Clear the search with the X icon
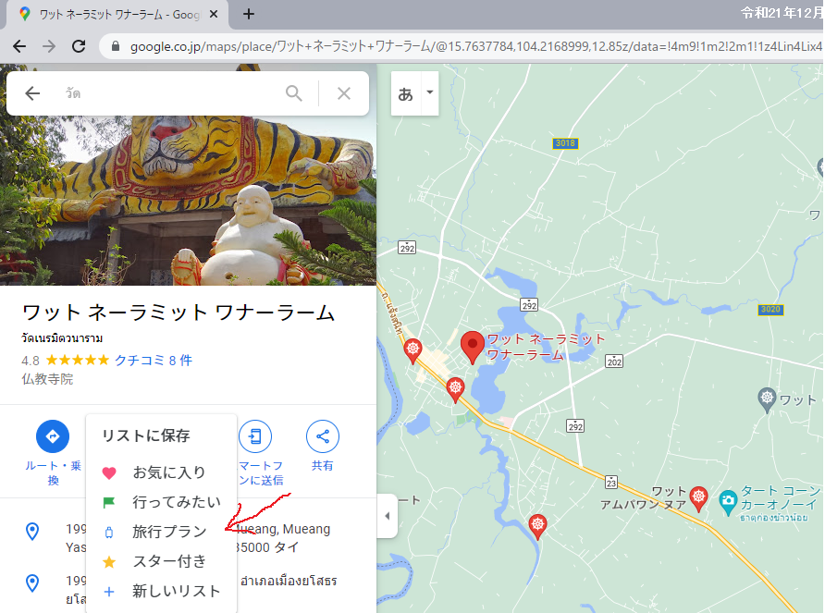Screen dimensions: 825x613 click(x=344, y=93)
